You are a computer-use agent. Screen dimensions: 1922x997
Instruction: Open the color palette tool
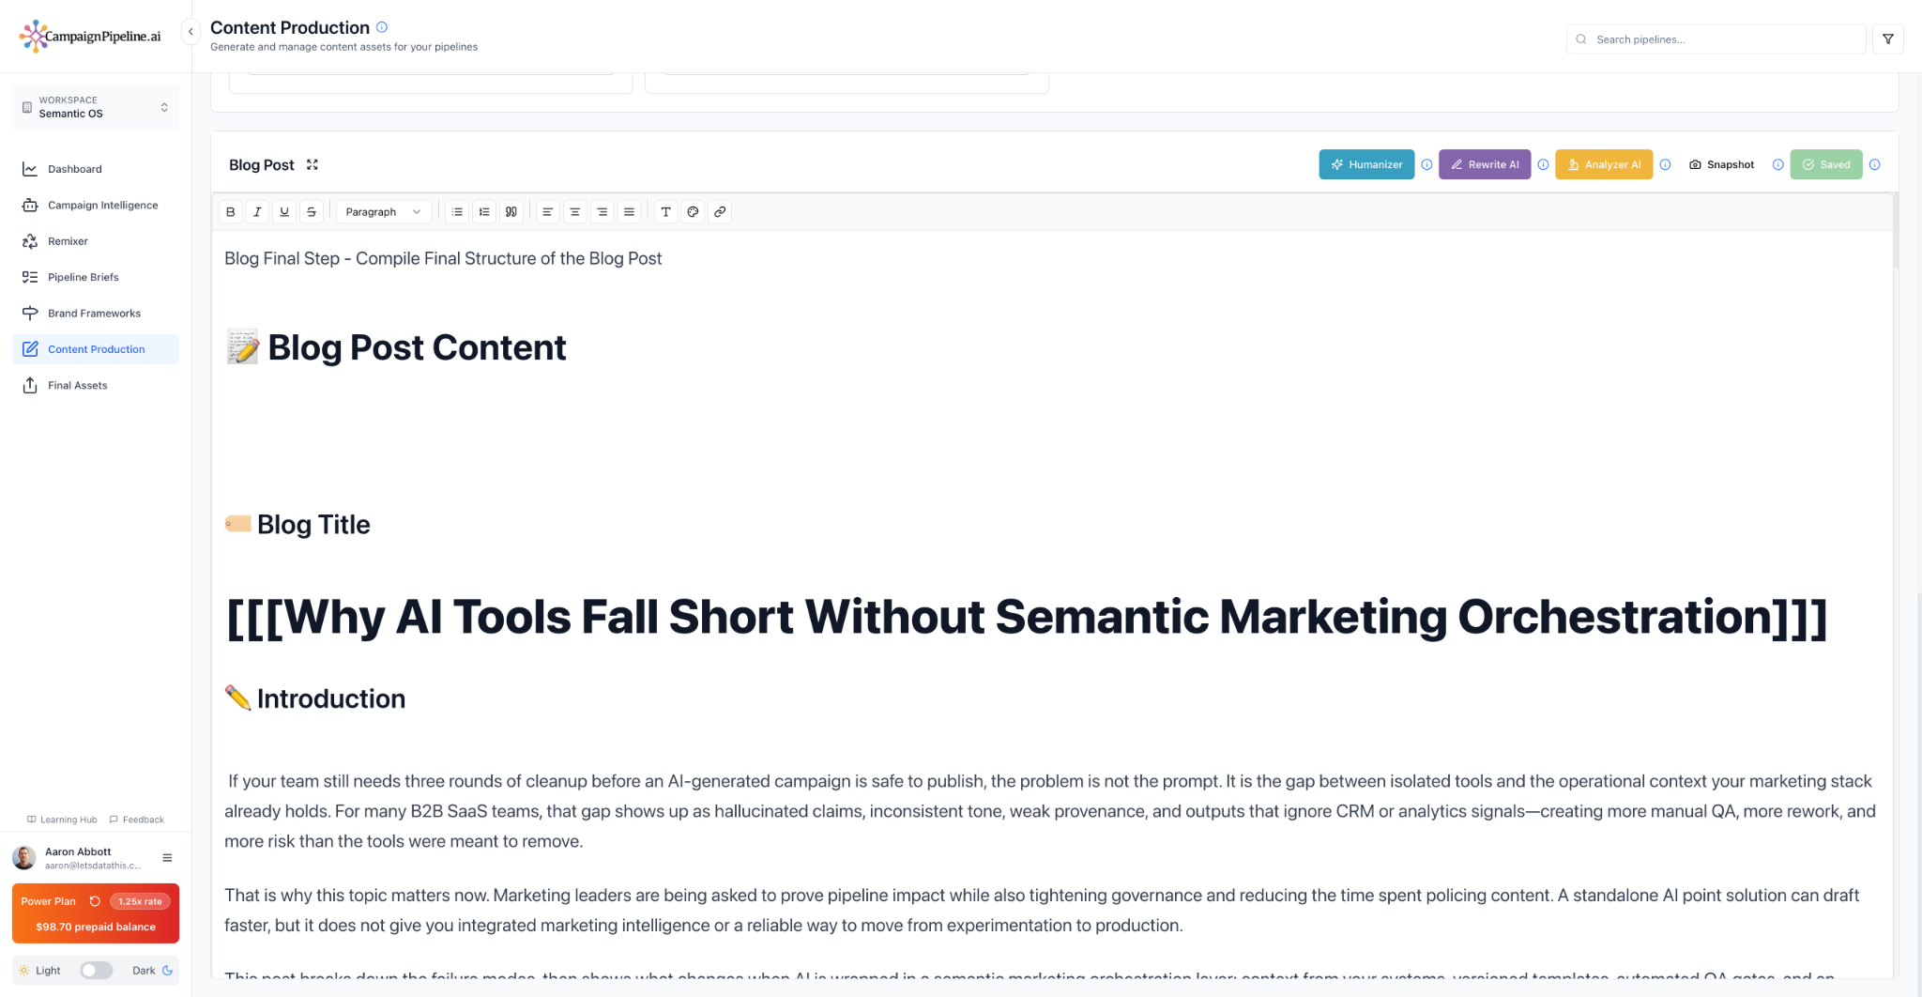point(693,212)
